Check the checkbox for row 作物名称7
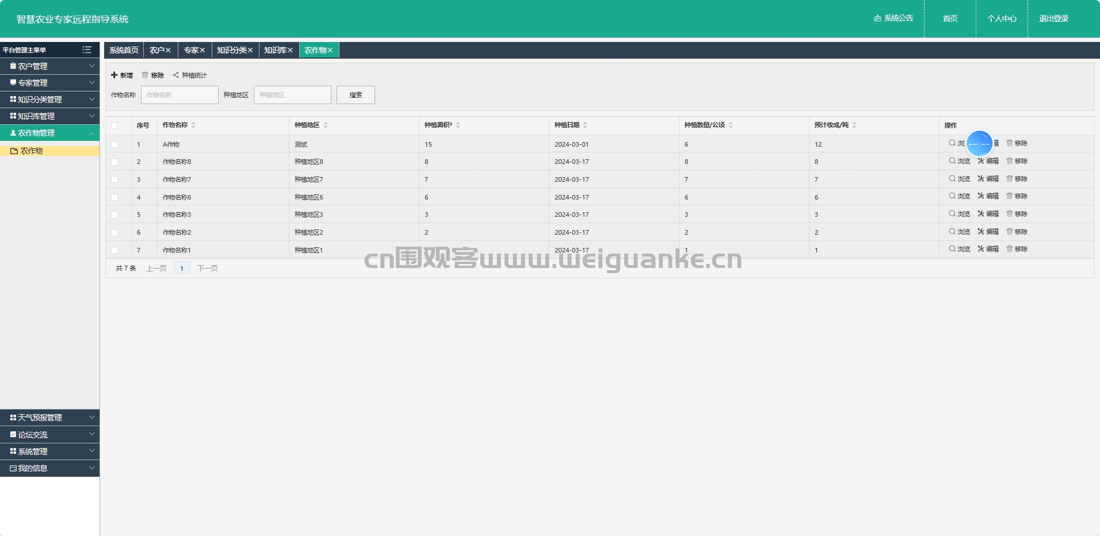This screenshot has height=536, width=1100. pyautogui.click(x=114, y=179)
